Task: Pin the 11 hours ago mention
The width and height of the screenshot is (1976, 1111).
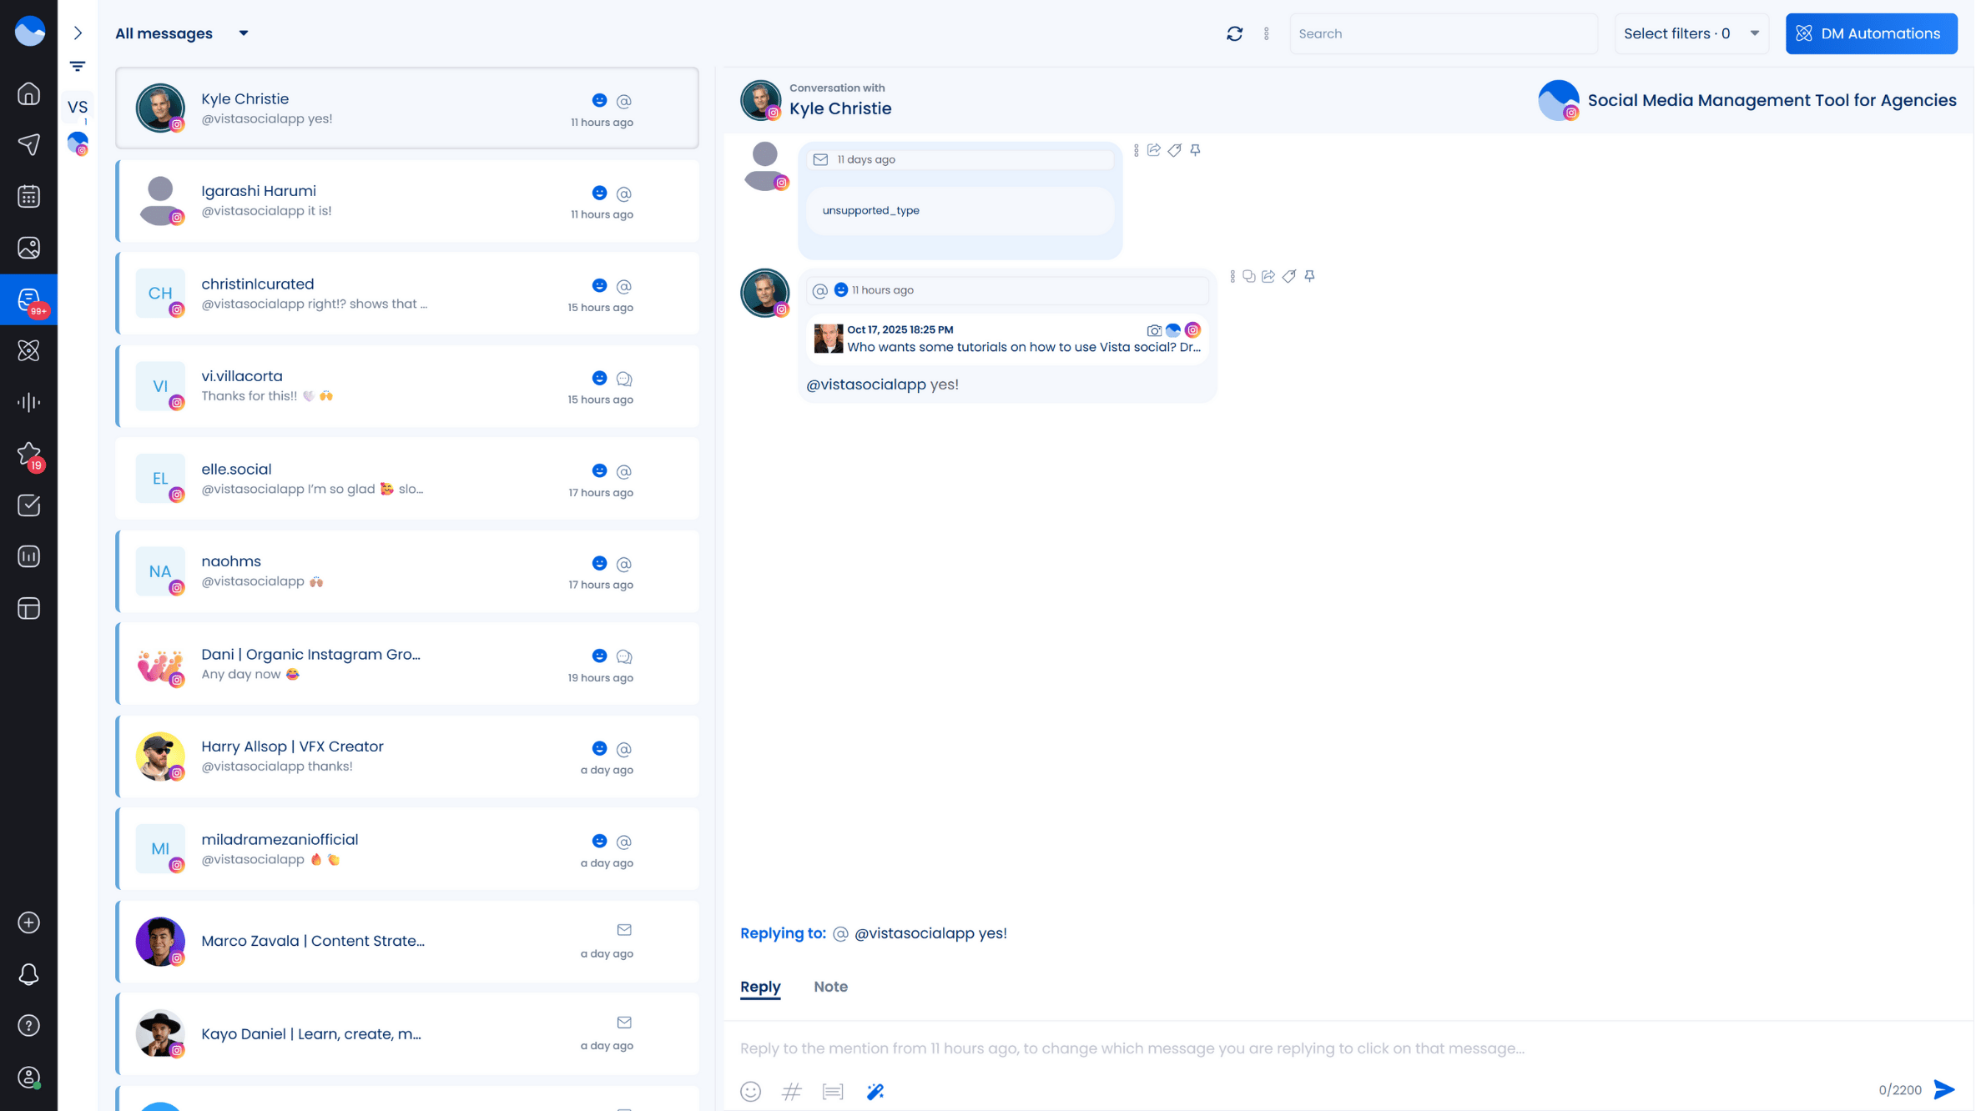Action: coord(1309,276)
